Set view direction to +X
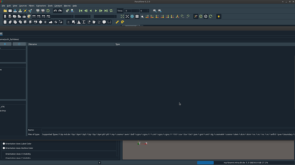This screenshot has width=295, height=165. tap(147, 17)
